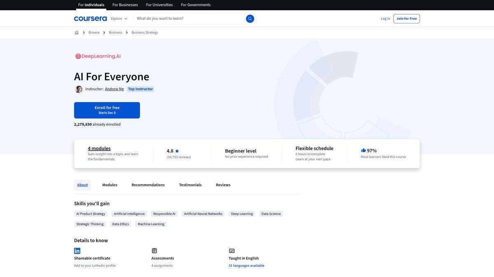The width and height of the screenshot is (494, 277).
Task: Click the '2,279,830 already enrolled' text
Action: 97,124
